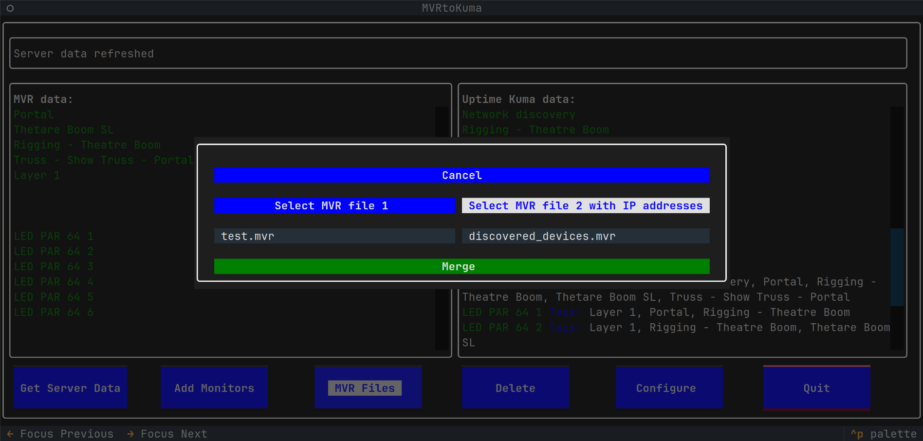923x441 pixels.
Task: Open the command palette in footer
Action: pos(884,434)
